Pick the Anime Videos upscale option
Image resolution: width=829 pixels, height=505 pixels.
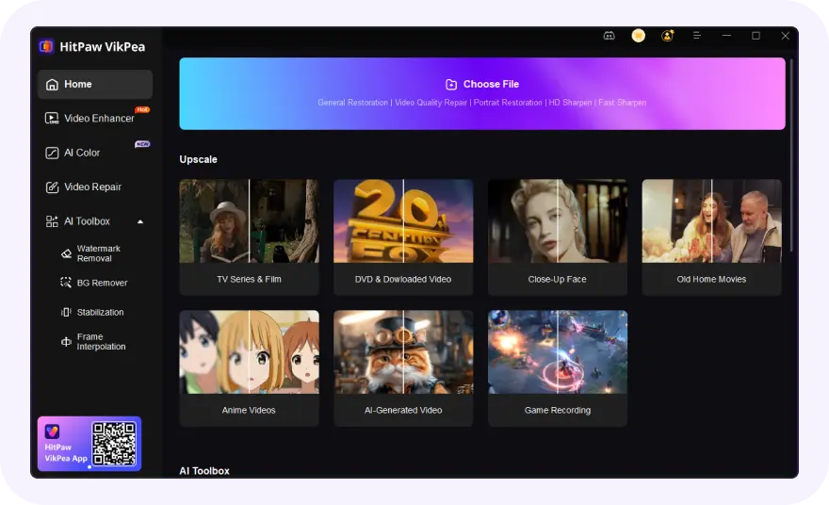coord(249,367)
